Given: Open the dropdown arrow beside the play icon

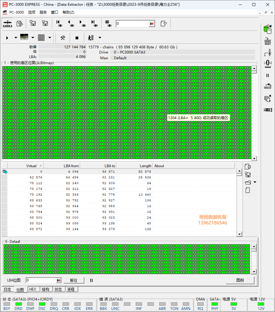Looking at the screenshot, I should coord(16,37).
